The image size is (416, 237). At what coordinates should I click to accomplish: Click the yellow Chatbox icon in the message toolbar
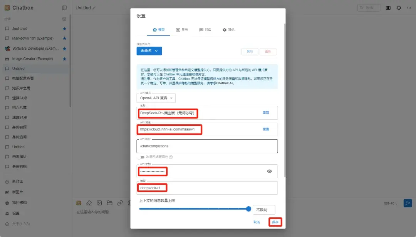(x=79, y=203)
